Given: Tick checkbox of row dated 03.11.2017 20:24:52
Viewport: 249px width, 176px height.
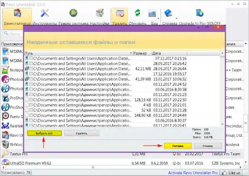Looking at the screenshot, I should (31, 84).
